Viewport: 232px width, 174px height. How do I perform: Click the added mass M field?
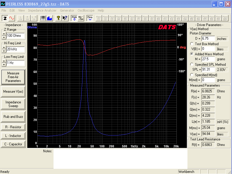tap(208, 59)
